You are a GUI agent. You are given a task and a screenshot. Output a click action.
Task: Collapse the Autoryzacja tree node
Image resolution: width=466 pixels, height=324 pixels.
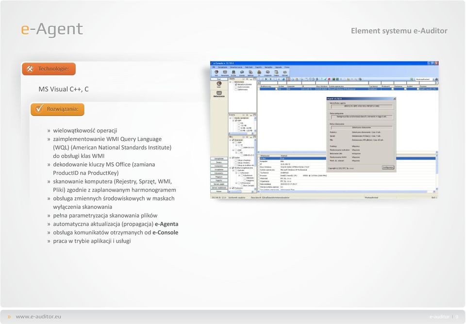[230, 82]
